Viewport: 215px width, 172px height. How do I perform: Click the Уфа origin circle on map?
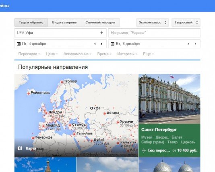91,108
